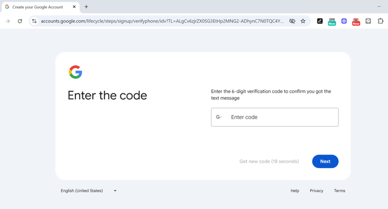Image resolution: width=388 pixels, height=209 pixels.
Task: Open the green New-badged extension icon
Action: click(332, 22)
